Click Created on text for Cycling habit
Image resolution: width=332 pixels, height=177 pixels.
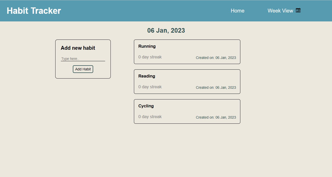point(216,117)
